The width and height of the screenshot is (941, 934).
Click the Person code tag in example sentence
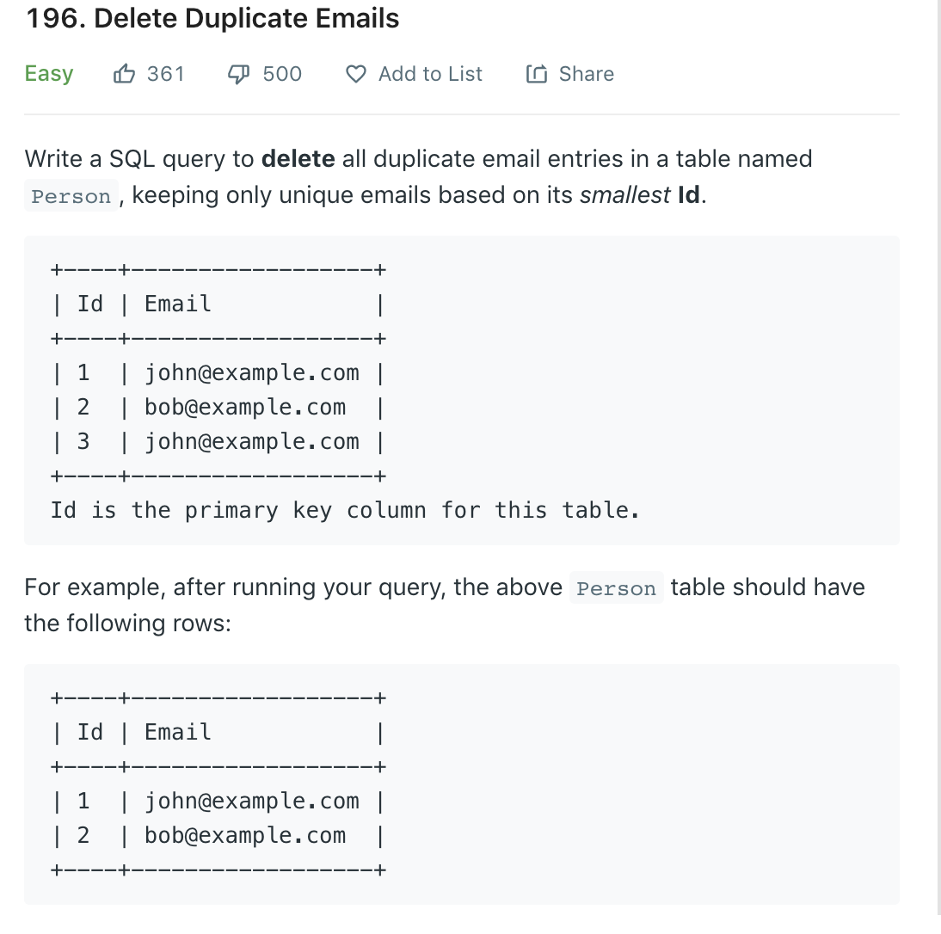coord(617,588)
